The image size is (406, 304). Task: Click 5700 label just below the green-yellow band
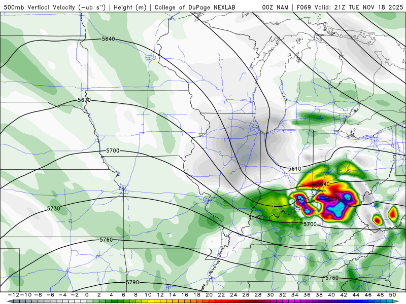(x=310, y=224)
